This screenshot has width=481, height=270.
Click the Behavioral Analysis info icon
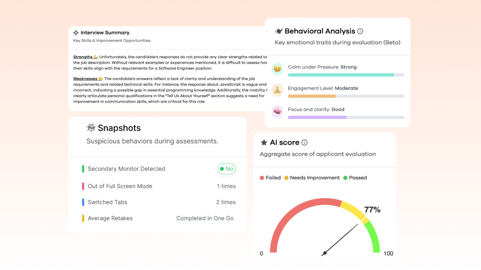click(360, 31)
